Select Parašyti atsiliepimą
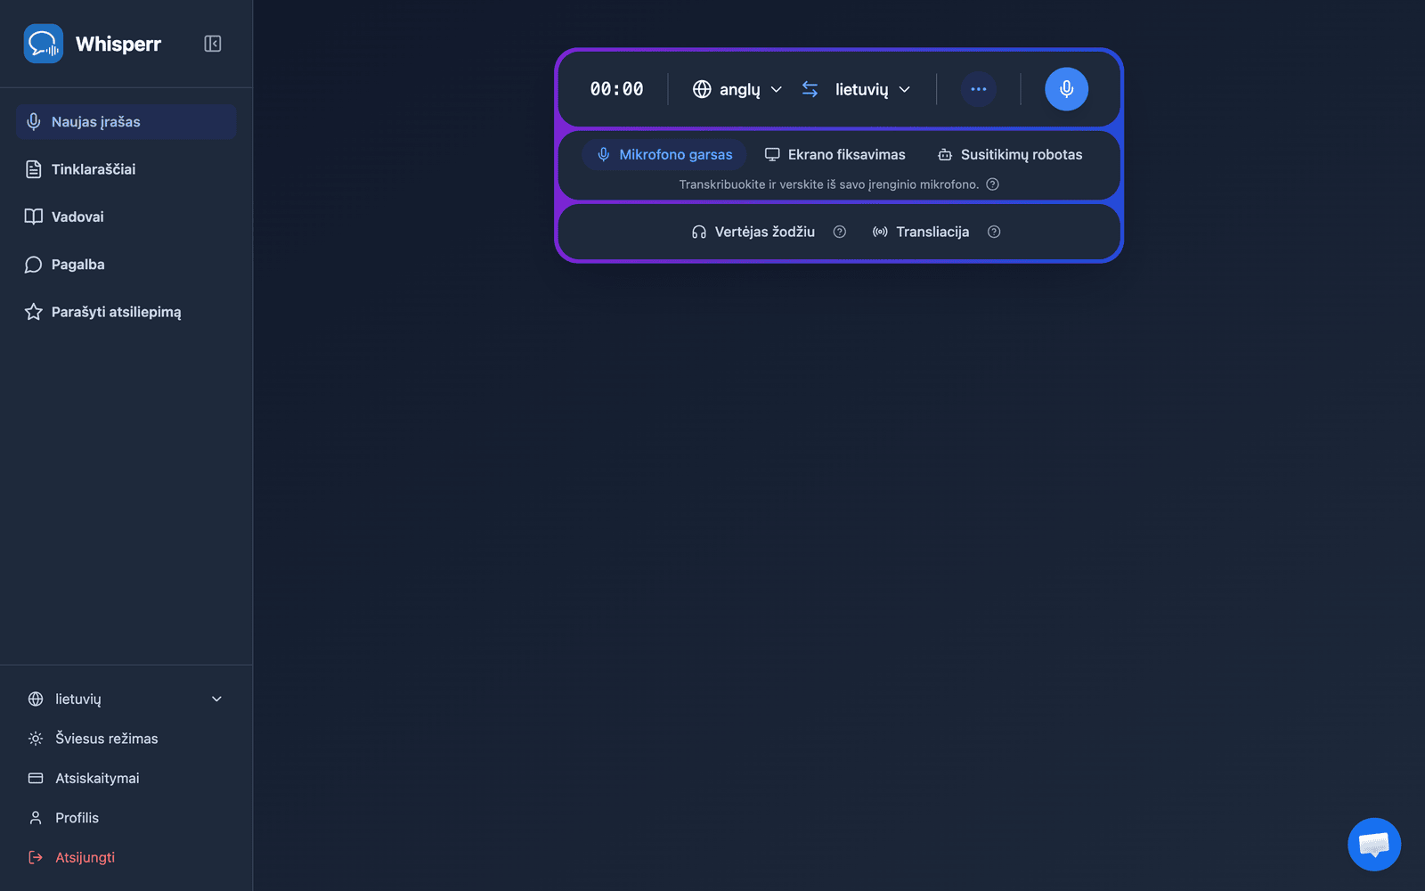 (126, 312)
